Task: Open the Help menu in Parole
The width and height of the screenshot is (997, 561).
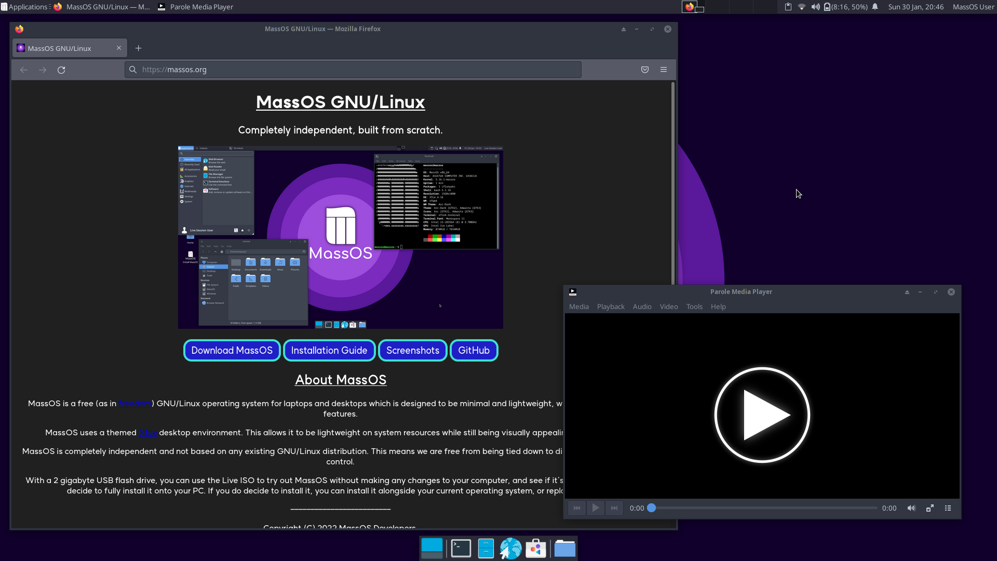Action: [x=718, y=306]
